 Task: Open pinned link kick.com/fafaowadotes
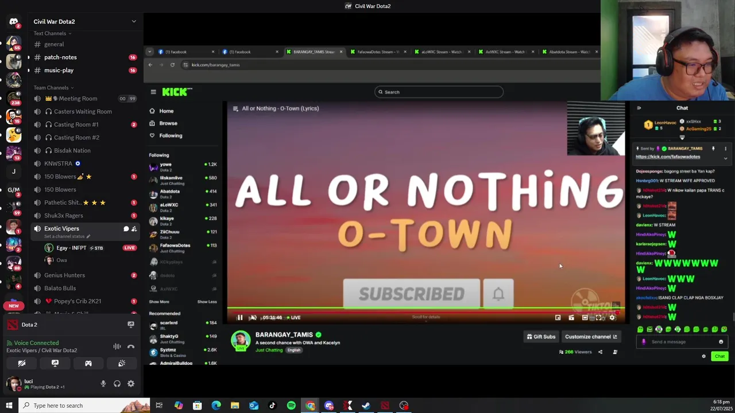[668, 157]
